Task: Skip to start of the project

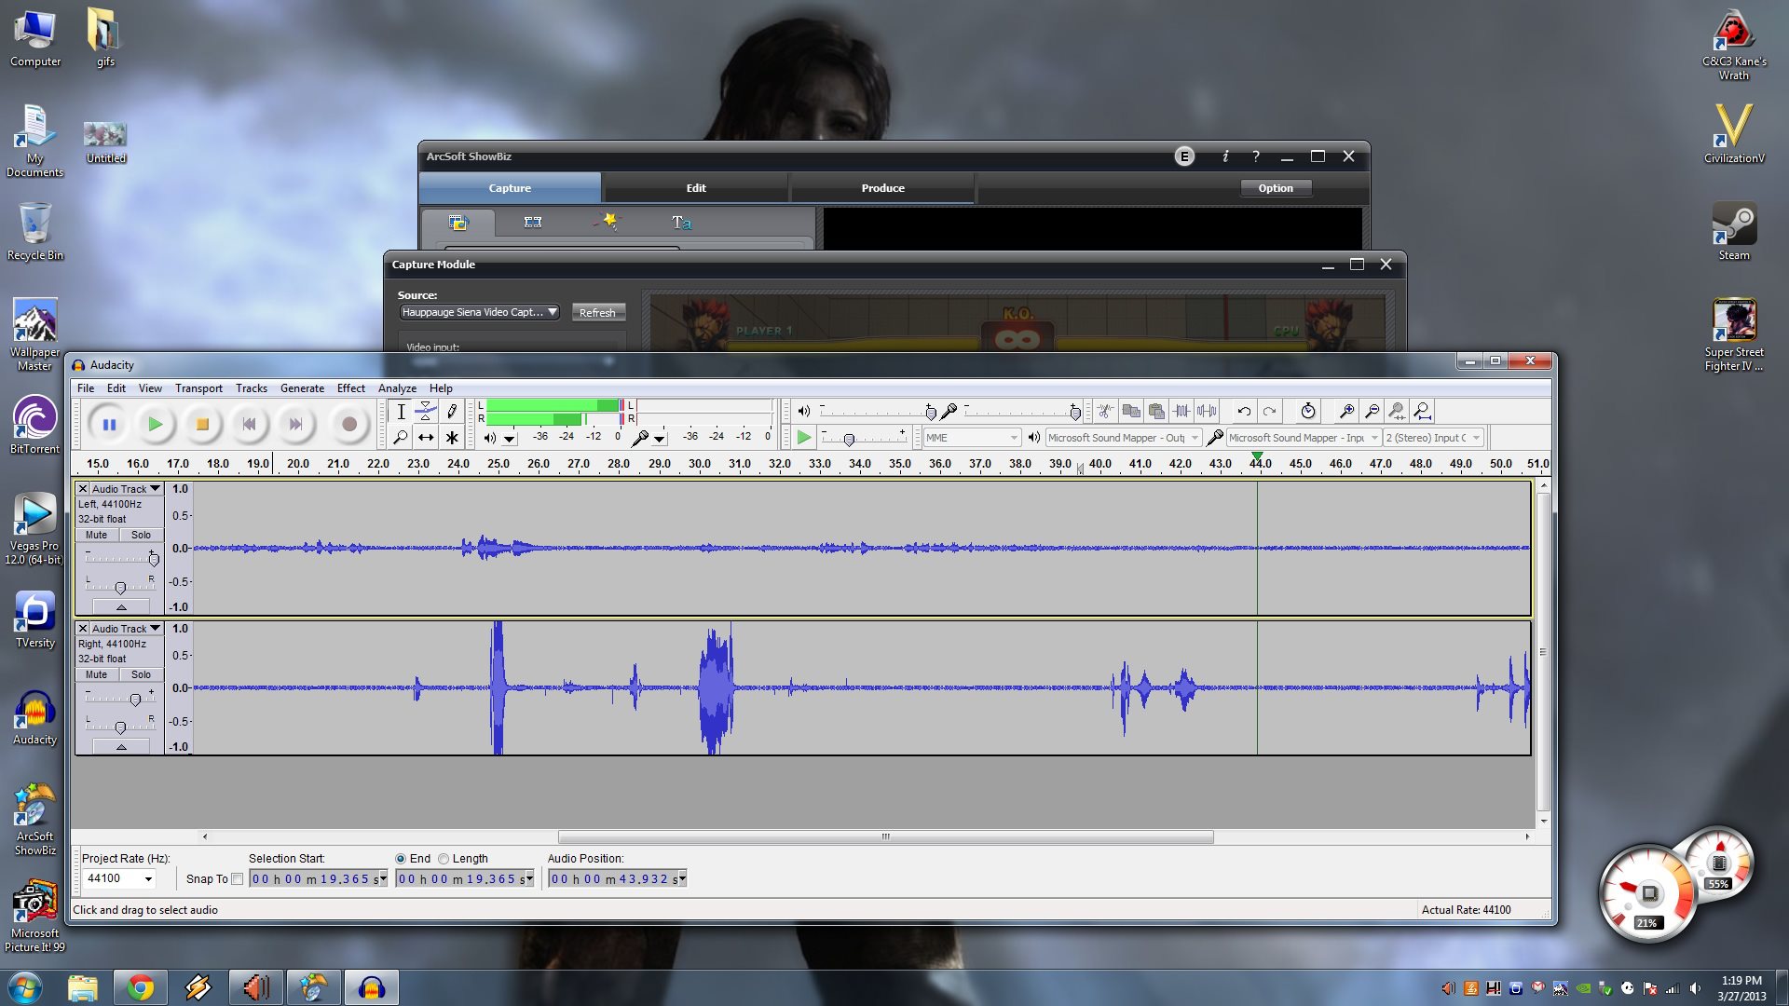Action: point(249,425)
